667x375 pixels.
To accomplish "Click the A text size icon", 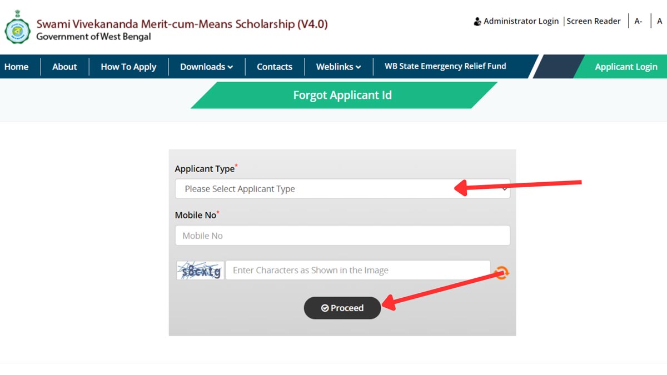I will coord(659,21).
